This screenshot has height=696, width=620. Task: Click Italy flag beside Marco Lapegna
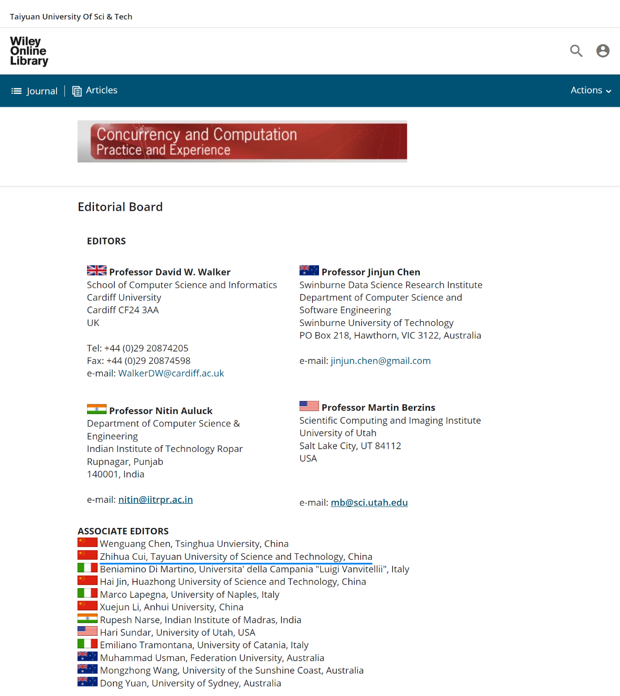pos(88,593)
